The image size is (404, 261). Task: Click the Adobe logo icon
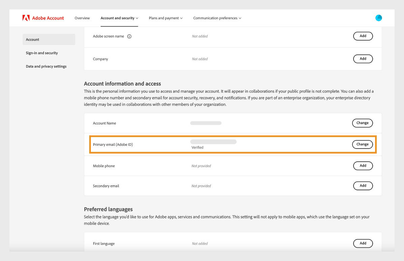pos(27,18)
